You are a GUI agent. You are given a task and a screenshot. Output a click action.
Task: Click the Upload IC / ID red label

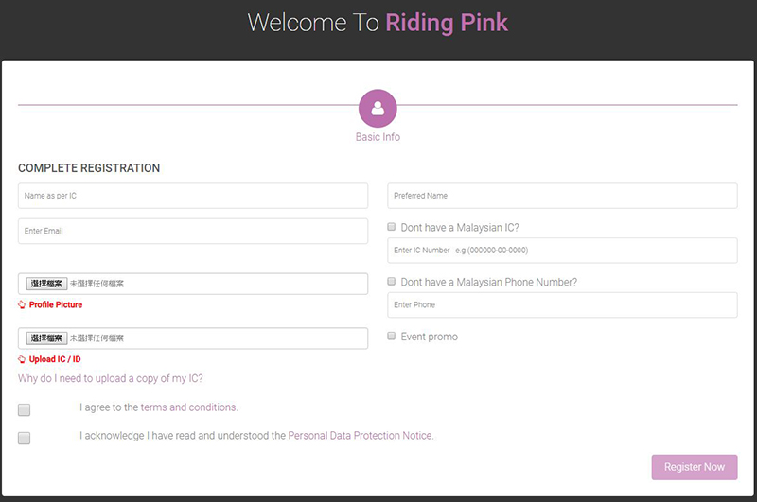[x=55, y=359]
